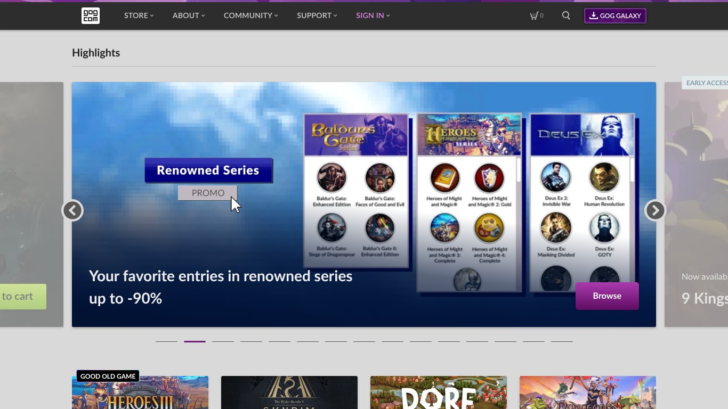Click Baldur's Gate II: Enhanced Edition icon
Image resolution: width=728 pixels, height=409 pixels.
click(x=379, y=227)
